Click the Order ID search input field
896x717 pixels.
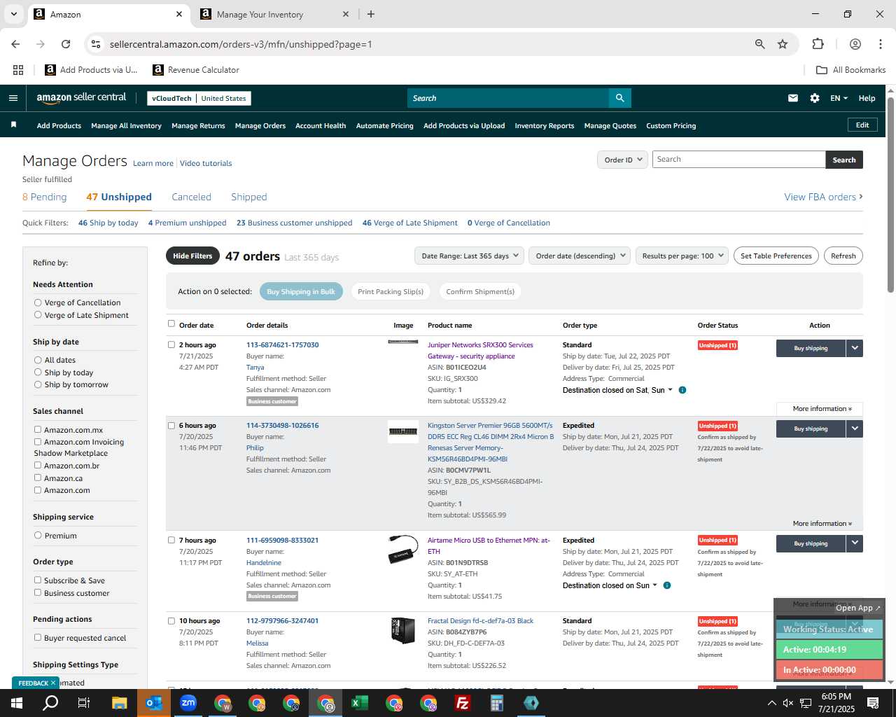click(738, 160)
